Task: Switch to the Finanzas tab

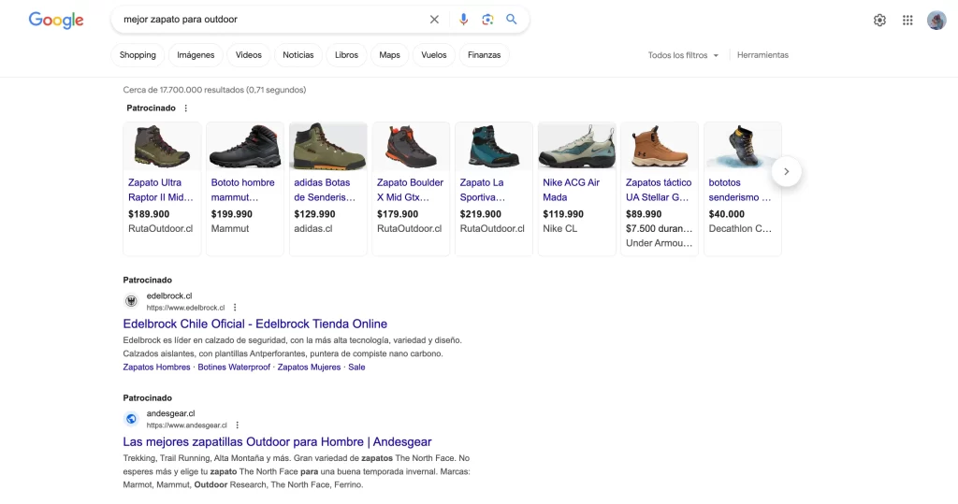Action: point(484,55)
